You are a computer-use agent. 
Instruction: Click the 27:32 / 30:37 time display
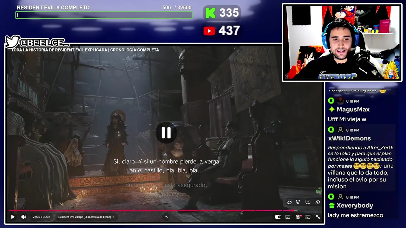(x=41, y=217)
